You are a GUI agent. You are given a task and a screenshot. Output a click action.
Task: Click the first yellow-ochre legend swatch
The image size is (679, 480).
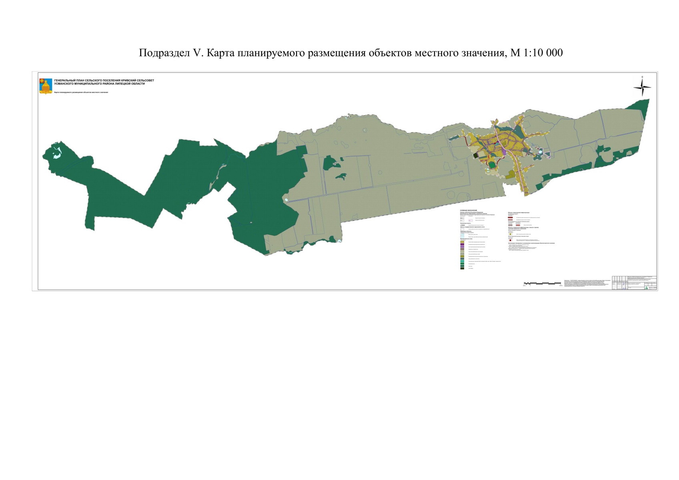point(462,242)
